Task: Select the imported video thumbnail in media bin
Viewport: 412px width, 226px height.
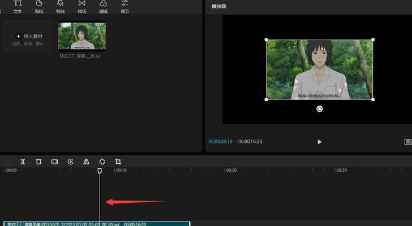Action: pyautogui.click(x=82, y=36)
